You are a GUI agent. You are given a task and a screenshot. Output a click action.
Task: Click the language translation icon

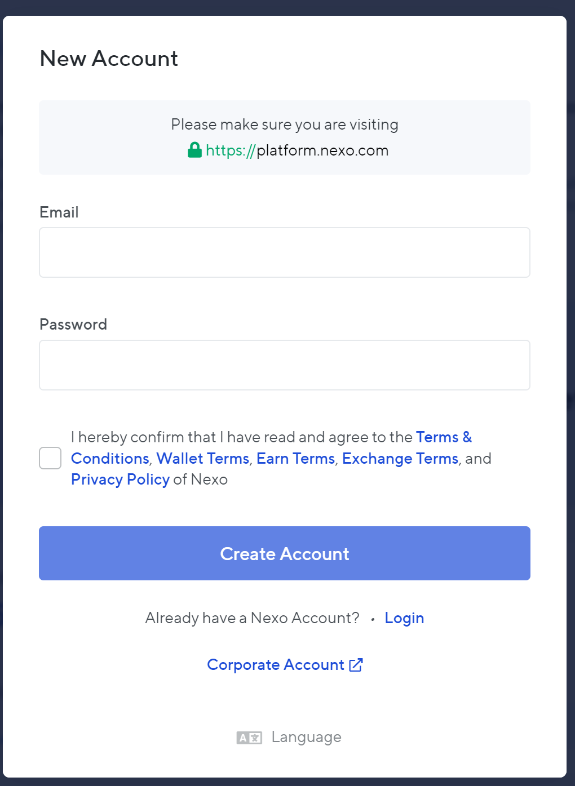(x=249, y=738)
